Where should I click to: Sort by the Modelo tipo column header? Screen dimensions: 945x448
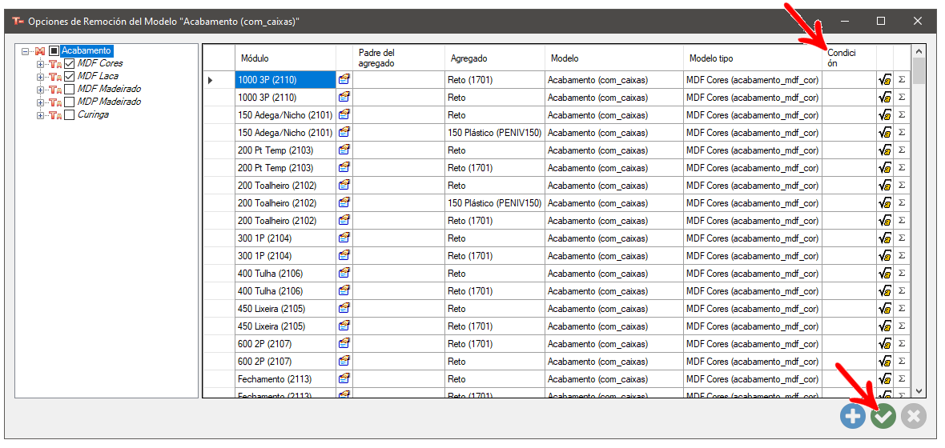(753, 58)
